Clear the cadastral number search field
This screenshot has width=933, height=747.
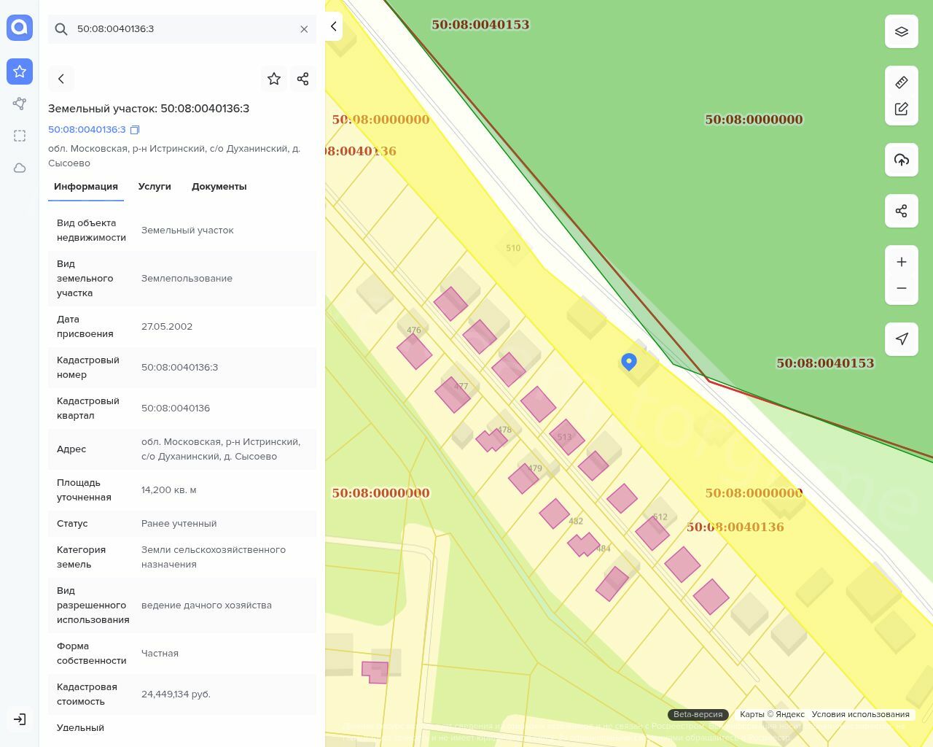(304, 29)
